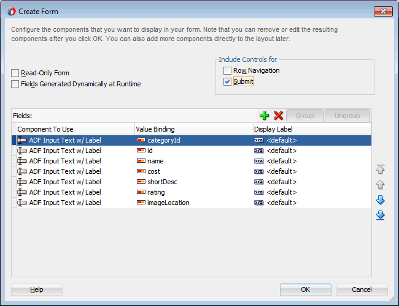Screen dimensions: 399x306
Task: Click the row selector for the id row
Action: point(14,151)
